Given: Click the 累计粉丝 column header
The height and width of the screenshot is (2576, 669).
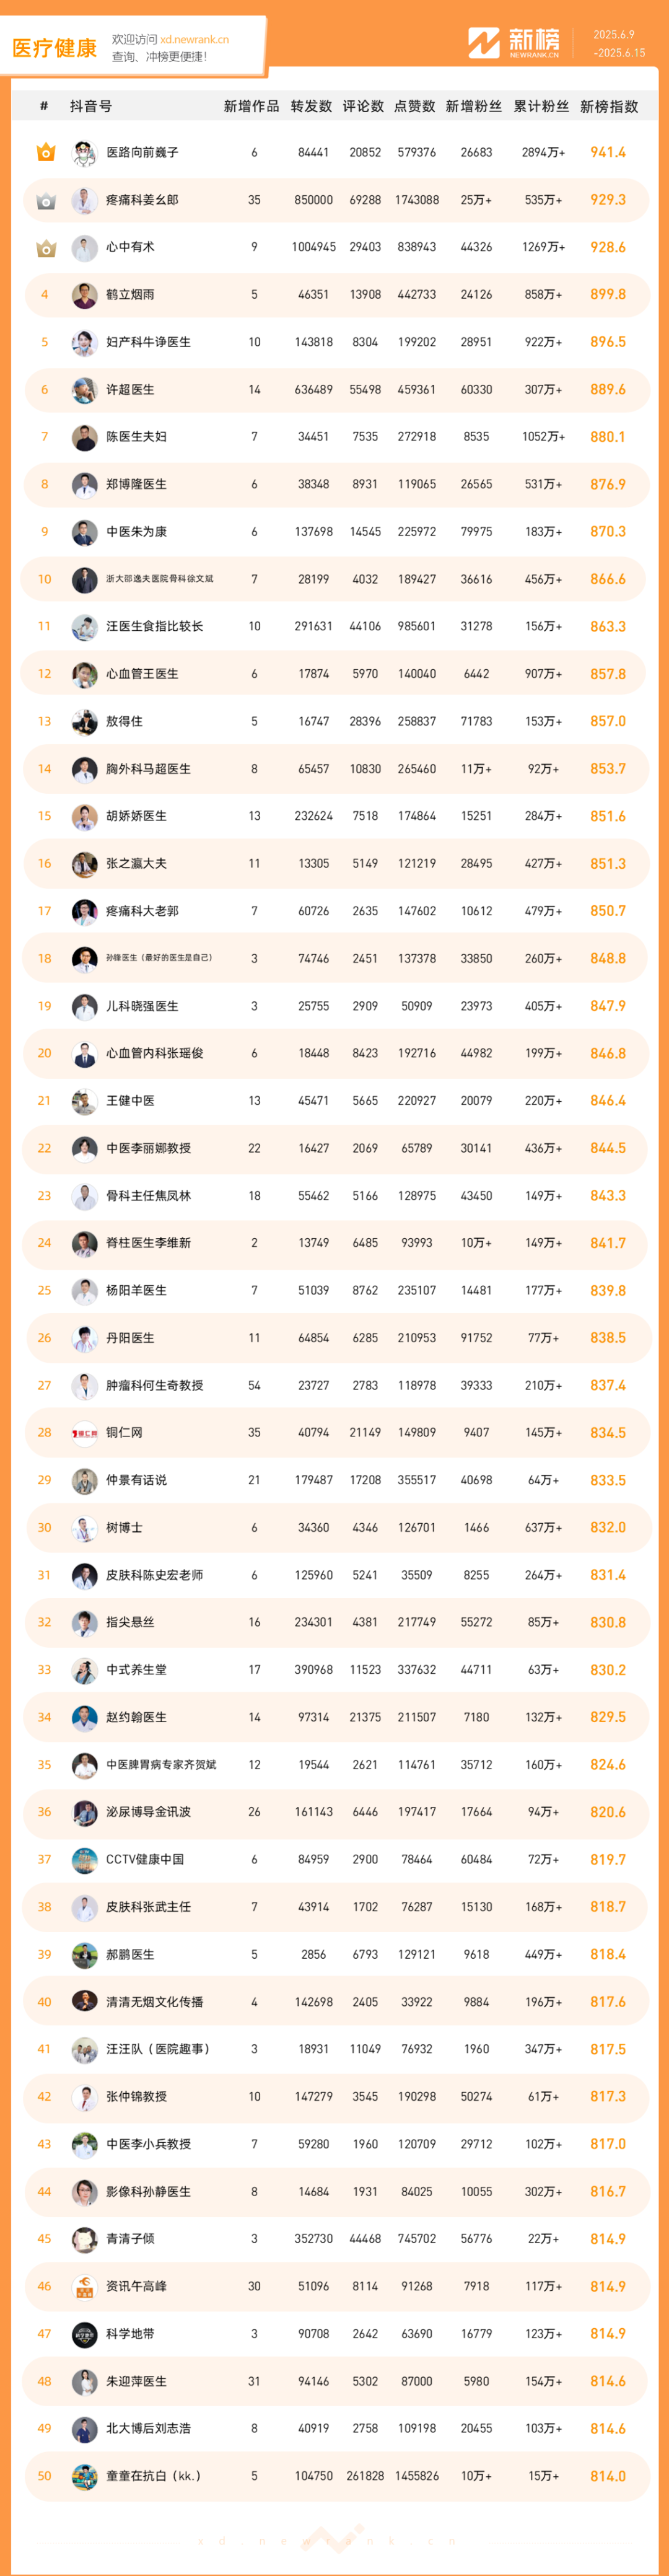Looking at the screenshot, I should coord(541,106).
